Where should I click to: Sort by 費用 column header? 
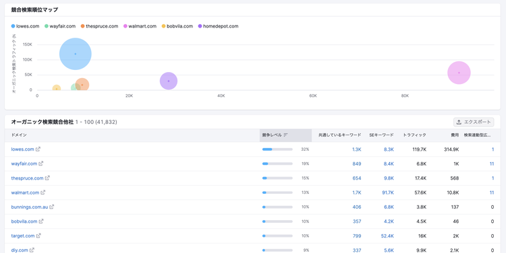click(455, 135)
